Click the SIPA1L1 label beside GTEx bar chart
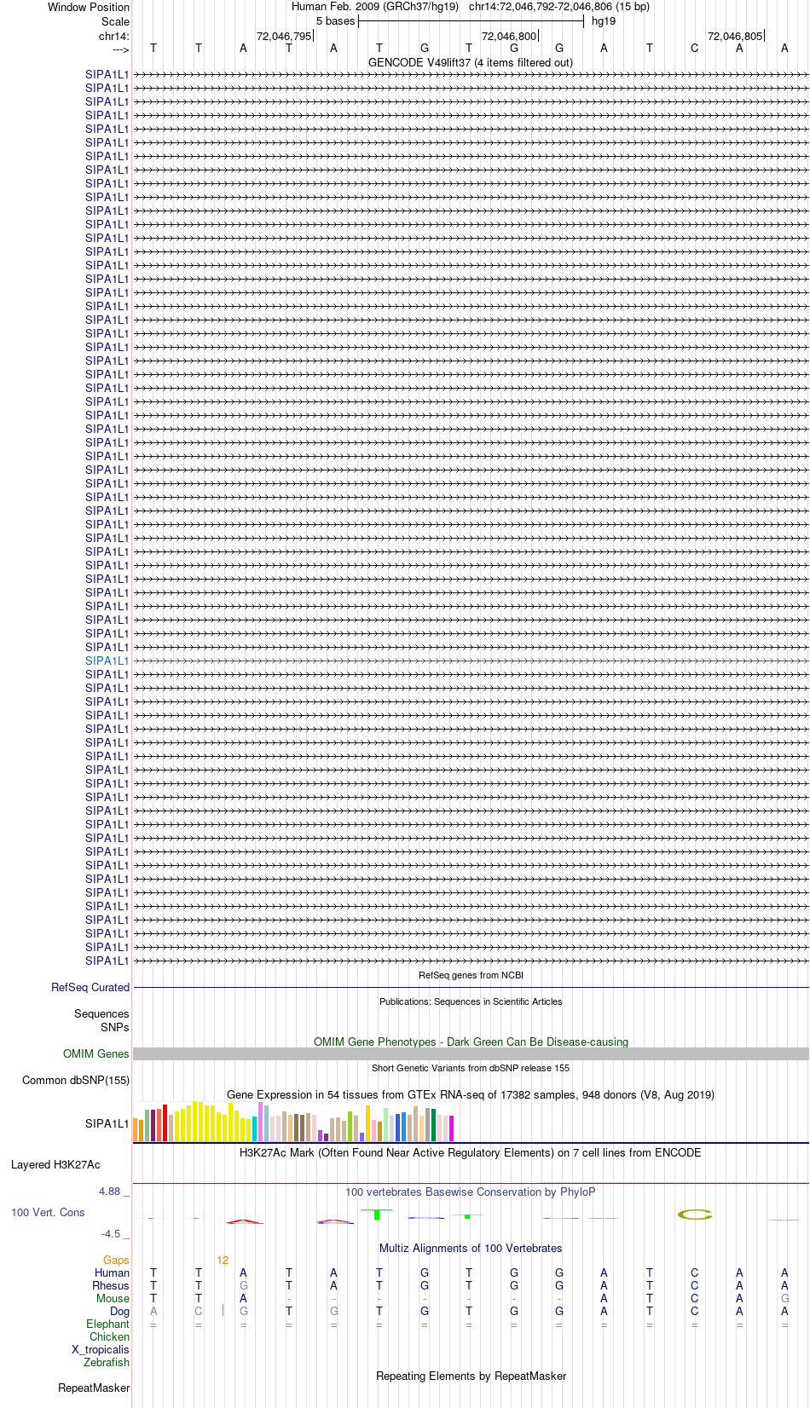 click(x=107, y=1123)
